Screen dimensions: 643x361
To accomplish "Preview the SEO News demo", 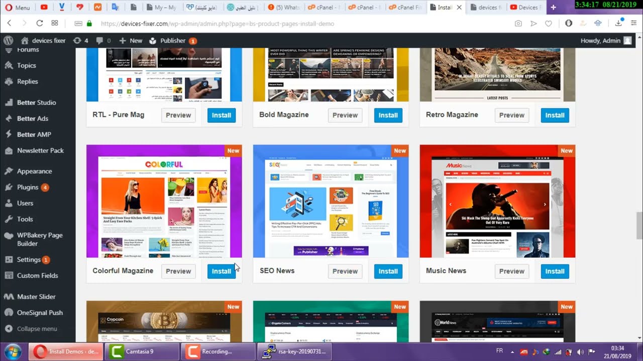I will (345, 271).
